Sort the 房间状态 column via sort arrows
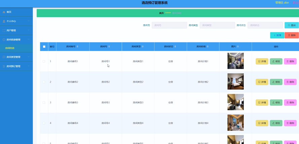This screenshot has width=299, height=144. pyautogui.click(x=175, y=47)
